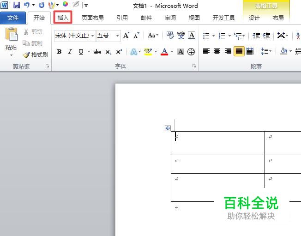Open Customize Quick Access Toolbar dropdown
The width and height of the screenshot is (301, 236).
pyautogui.click(x=86, y=6)
